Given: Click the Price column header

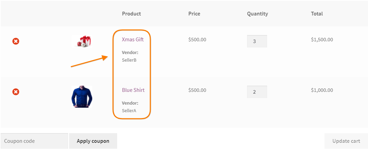Looking at the screenshot, I should pyautogui.click(x=194, y=14).
